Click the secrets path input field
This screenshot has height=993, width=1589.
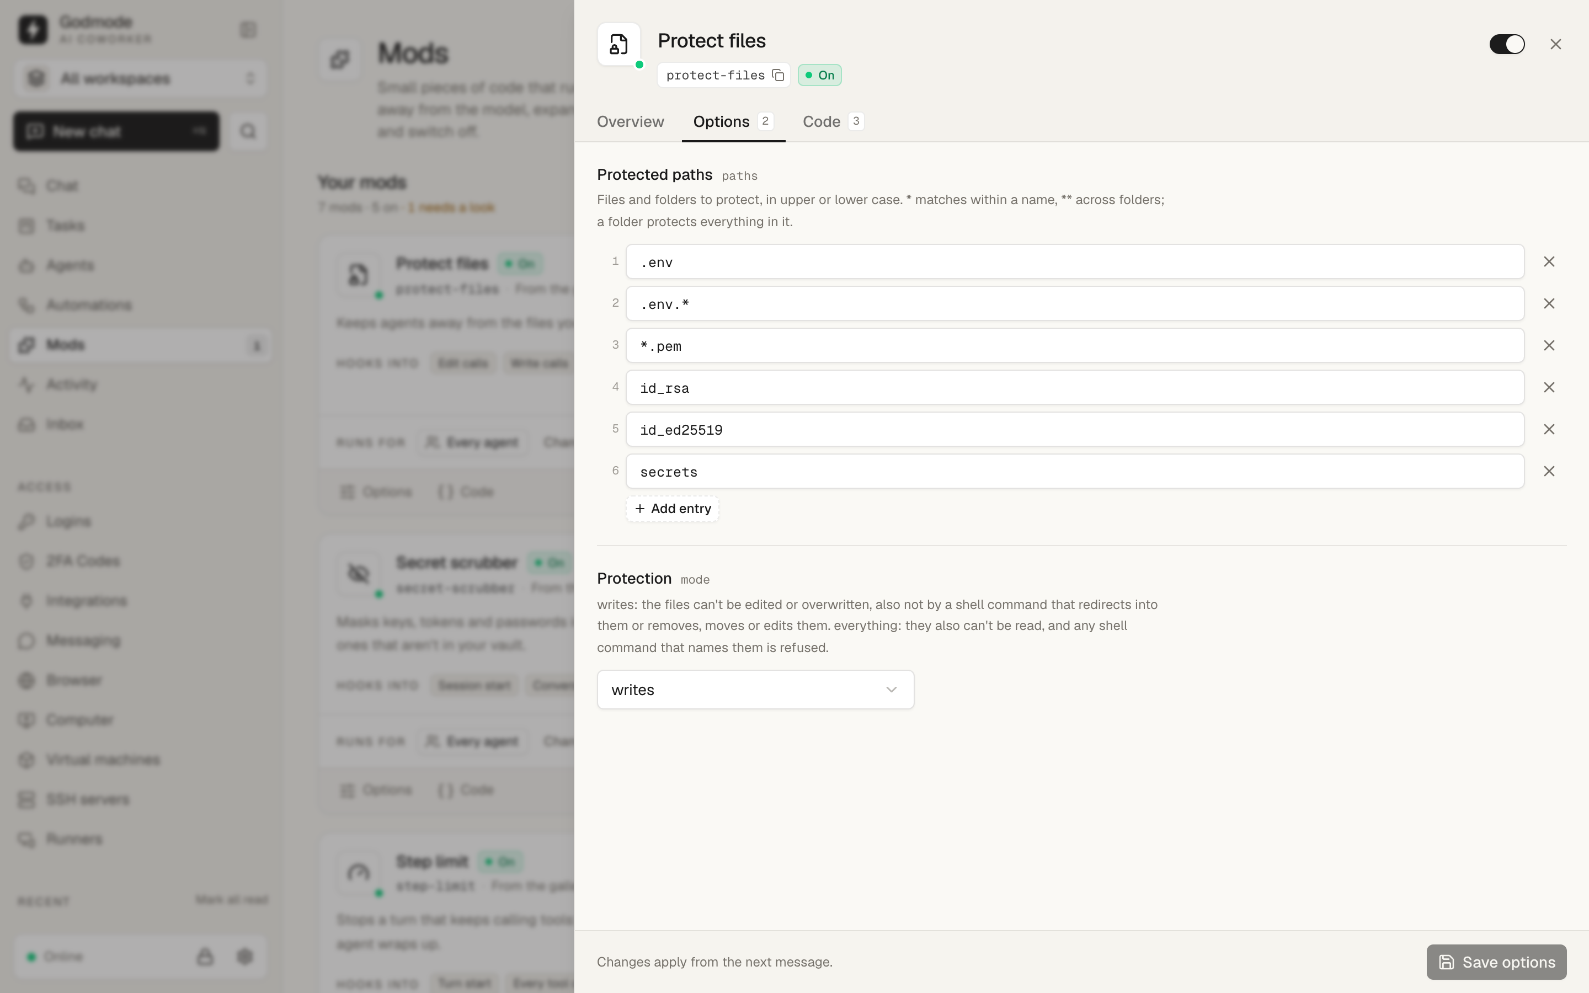point(1075,472)
